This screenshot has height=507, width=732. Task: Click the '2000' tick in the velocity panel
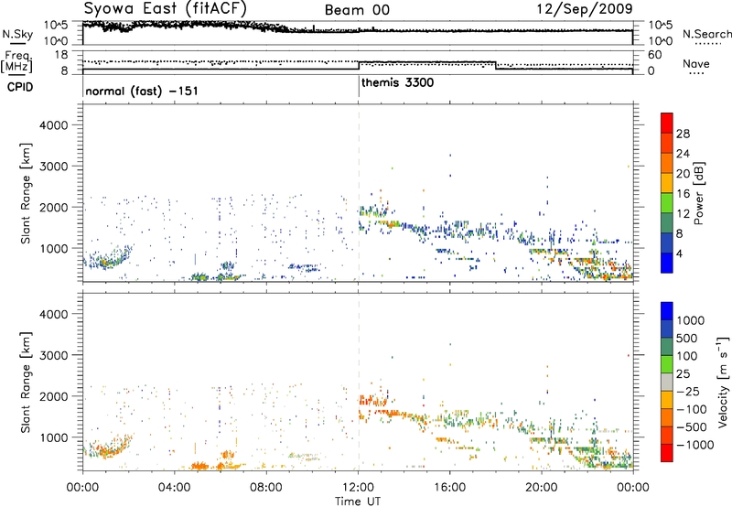pyautogui.click(x=53, y=396)
